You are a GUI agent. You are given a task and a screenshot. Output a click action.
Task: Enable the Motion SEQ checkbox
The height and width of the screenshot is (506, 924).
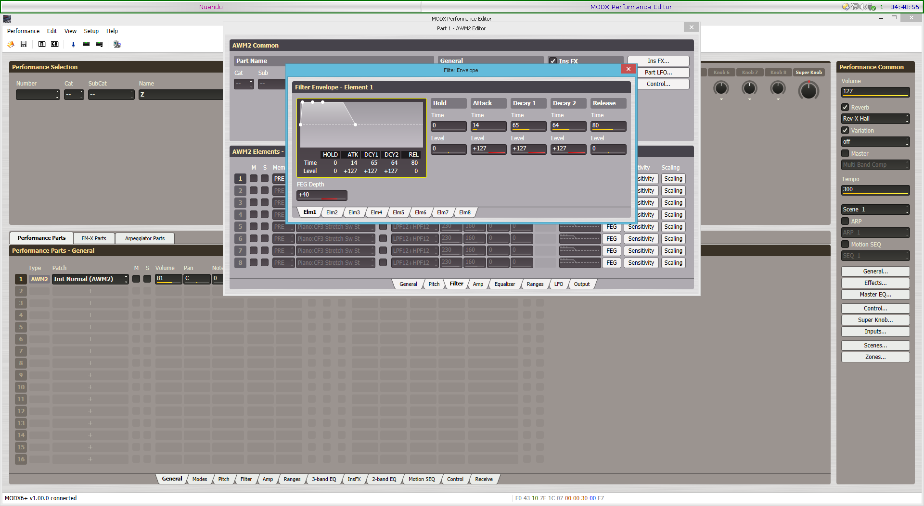845,244
